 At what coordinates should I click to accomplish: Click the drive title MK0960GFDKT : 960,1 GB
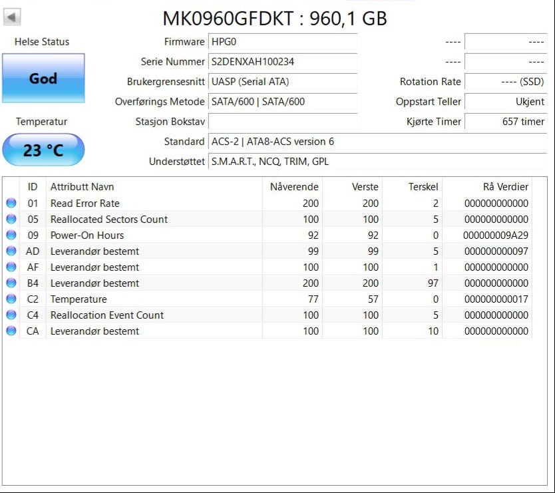(x=275, y=19)
